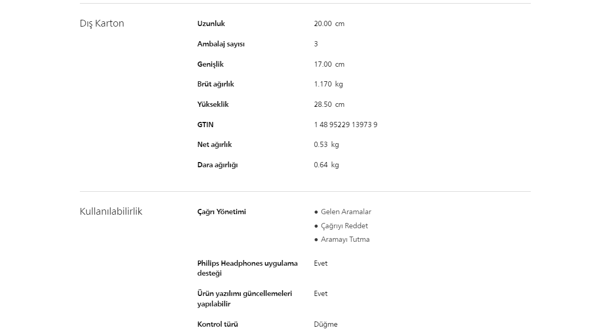Click the 17.00 cm width value
Viewport: 607px width, 334px height.
[329, 64]
